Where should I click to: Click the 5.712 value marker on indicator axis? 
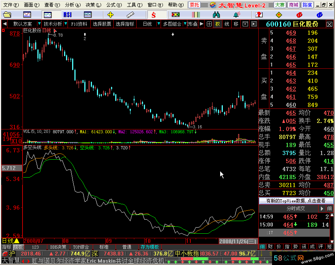(x=12, y=168)
